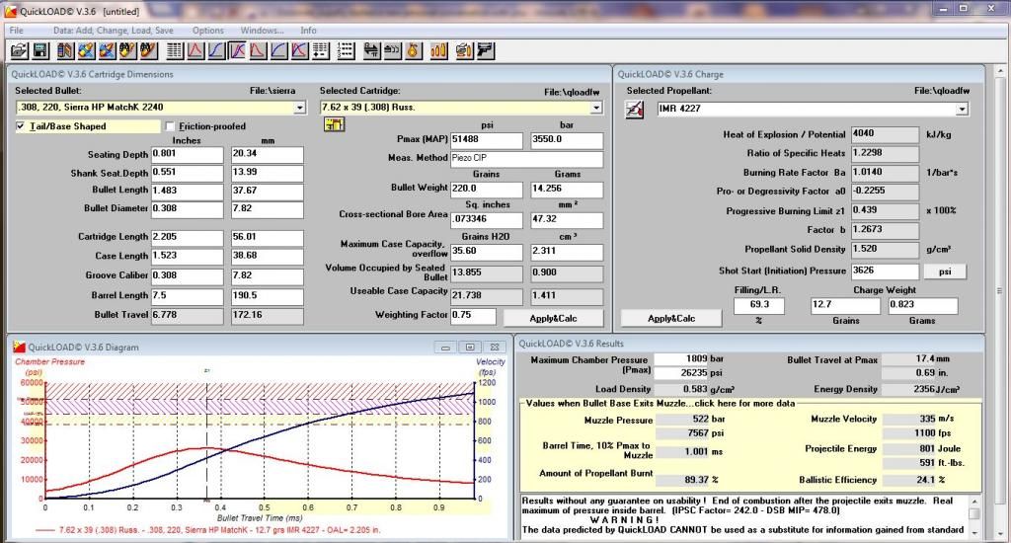Click the Meas. Method Piezo CIP field

click(x=527, y=159)
